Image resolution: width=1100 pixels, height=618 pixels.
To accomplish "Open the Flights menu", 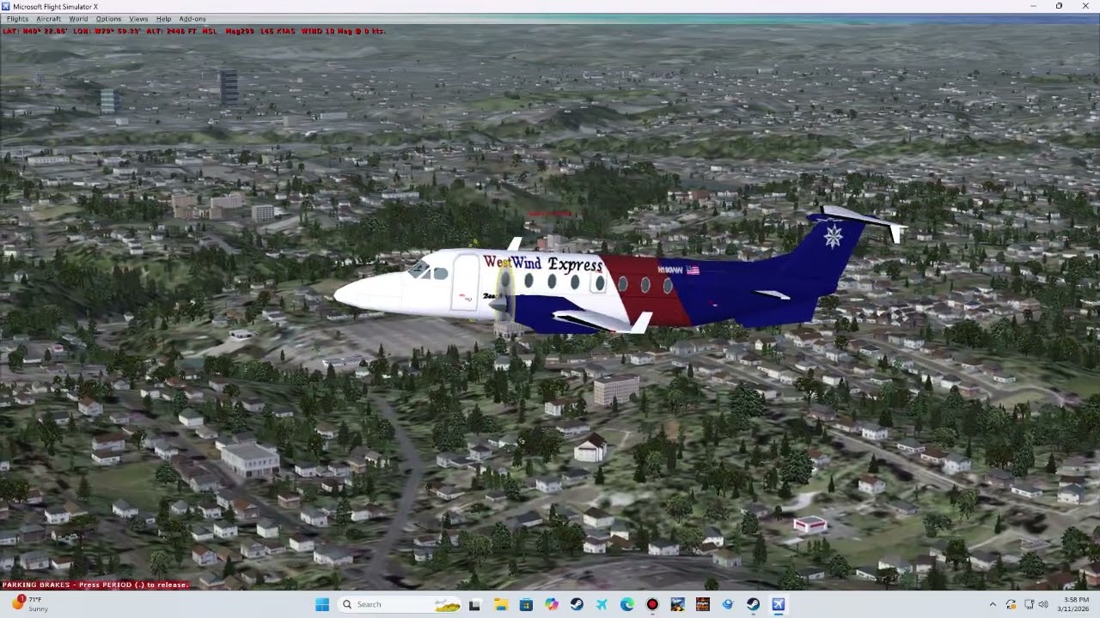I will pos(17,19).
